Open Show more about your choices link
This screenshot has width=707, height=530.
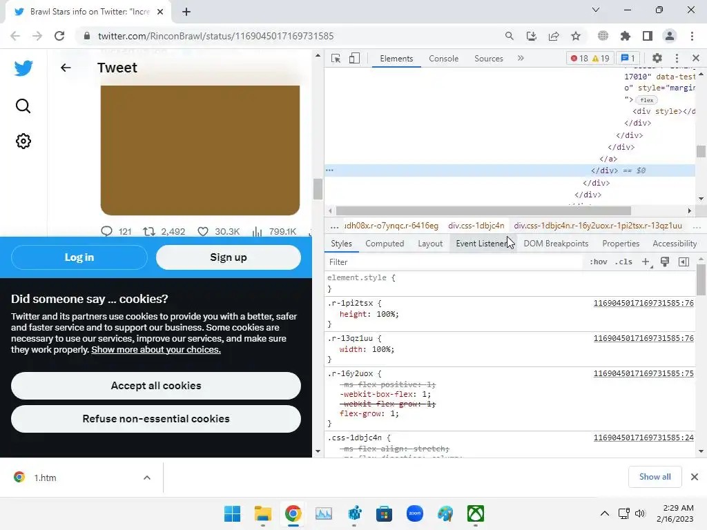click(x=156, y=350)
